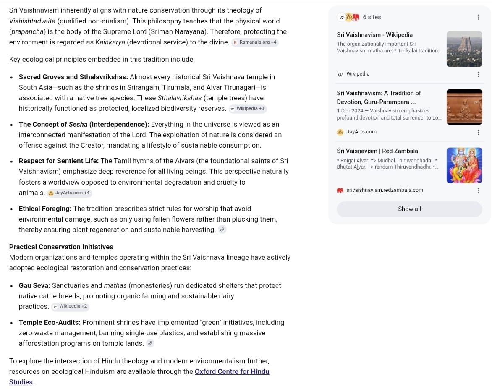Follow the Oxford Centre for Hindu Studies link

click(139, 377)
